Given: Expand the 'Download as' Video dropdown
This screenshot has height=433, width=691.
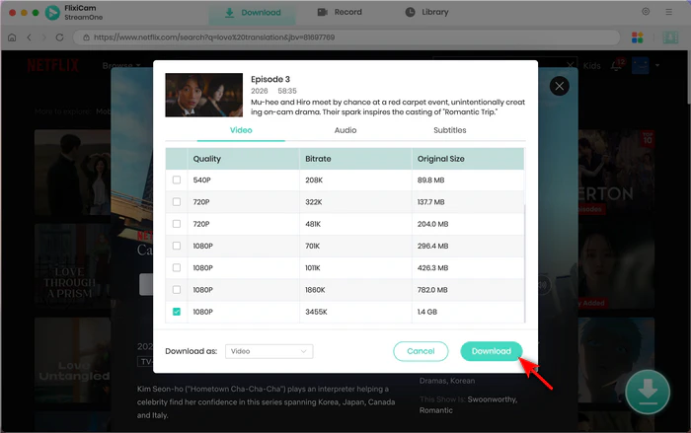Looking at the screenshot, I should (269, 351).
